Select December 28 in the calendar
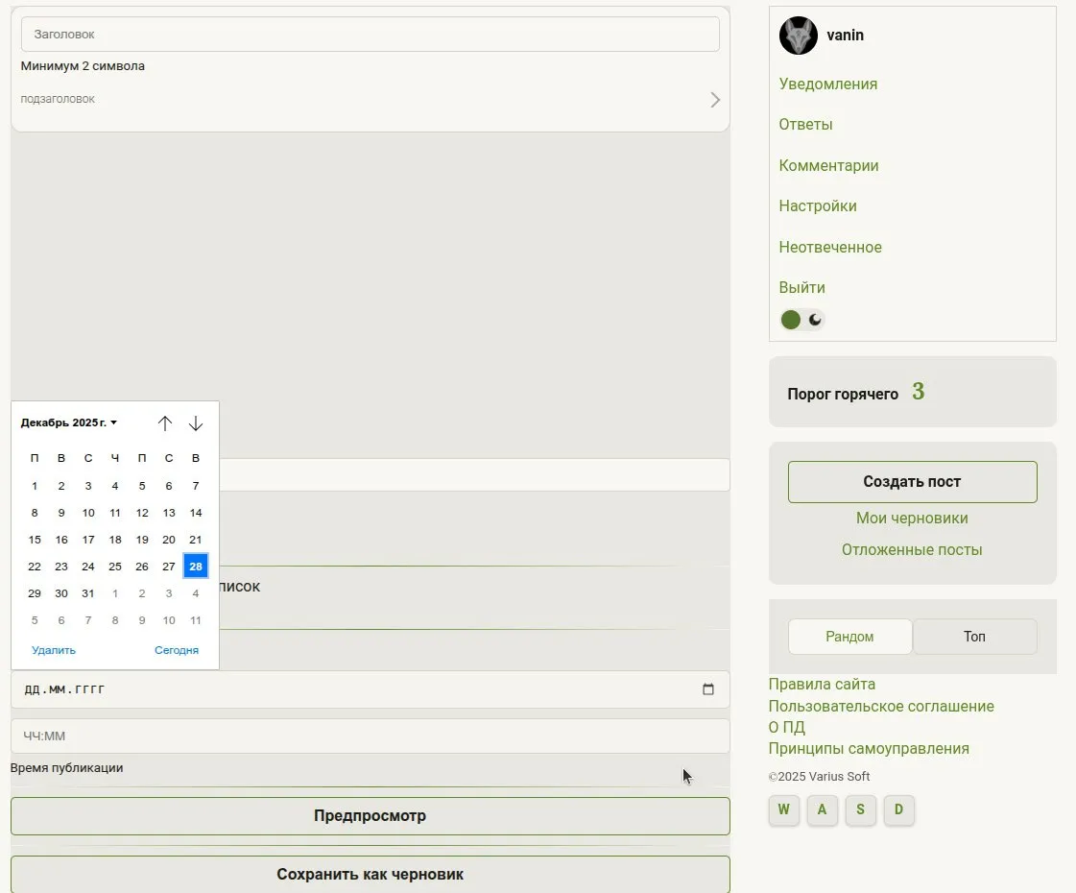Screen dimensions: 1076x893 coord(196,567)
